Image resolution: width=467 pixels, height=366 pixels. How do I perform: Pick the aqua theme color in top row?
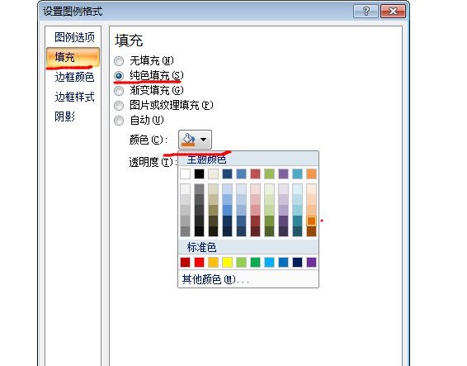click(x=297, y=173)
